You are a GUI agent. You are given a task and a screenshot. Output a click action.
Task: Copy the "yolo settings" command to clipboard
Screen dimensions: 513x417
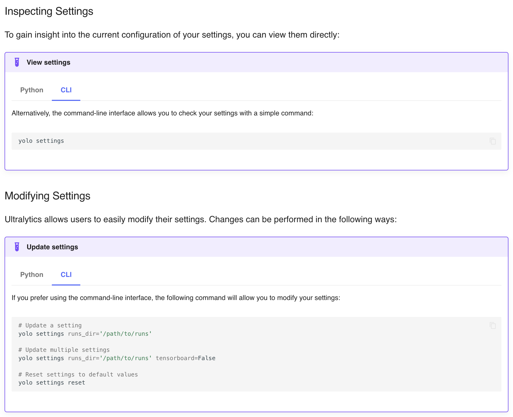[493, 141]
